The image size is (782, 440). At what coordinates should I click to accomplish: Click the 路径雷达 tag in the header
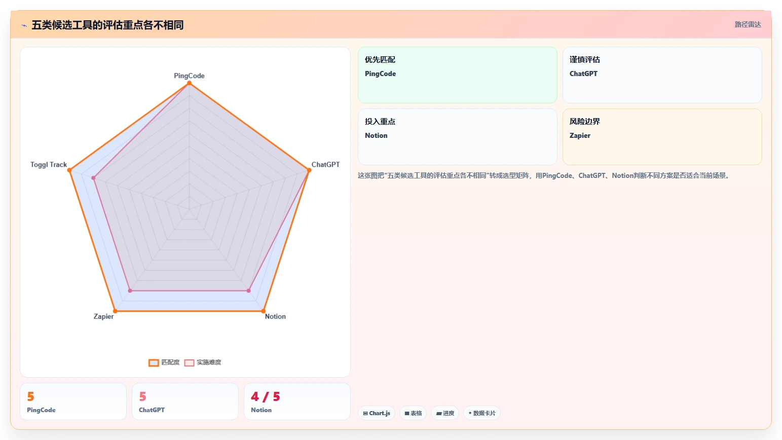748,24
